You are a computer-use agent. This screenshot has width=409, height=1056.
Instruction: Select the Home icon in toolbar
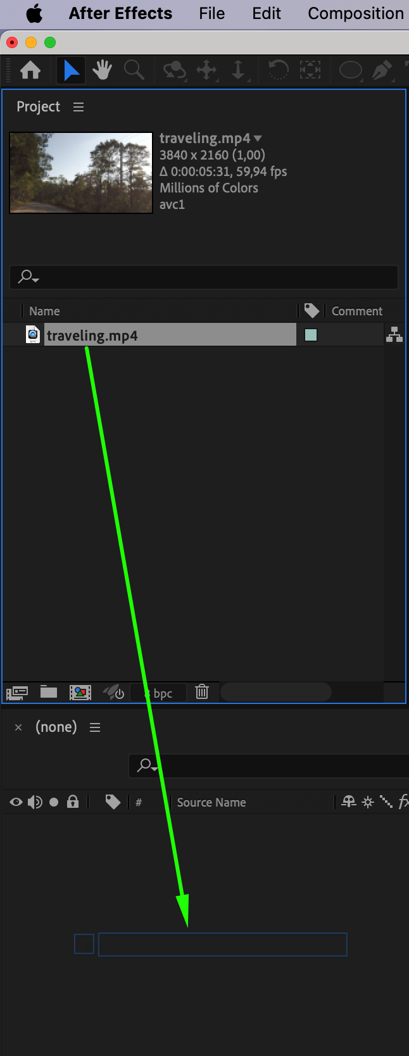pos(30,70)
